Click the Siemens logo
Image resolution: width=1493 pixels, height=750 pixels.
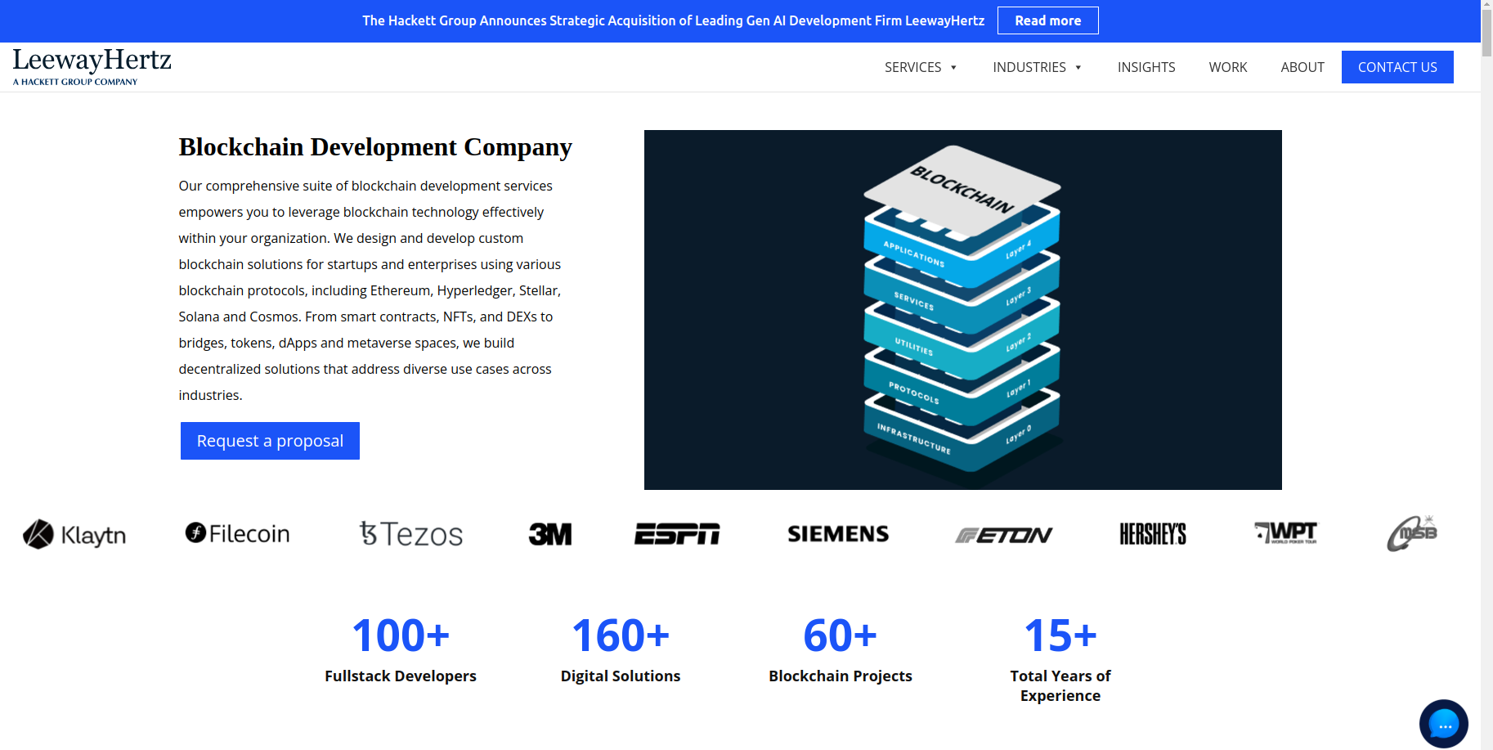[838, 534]
